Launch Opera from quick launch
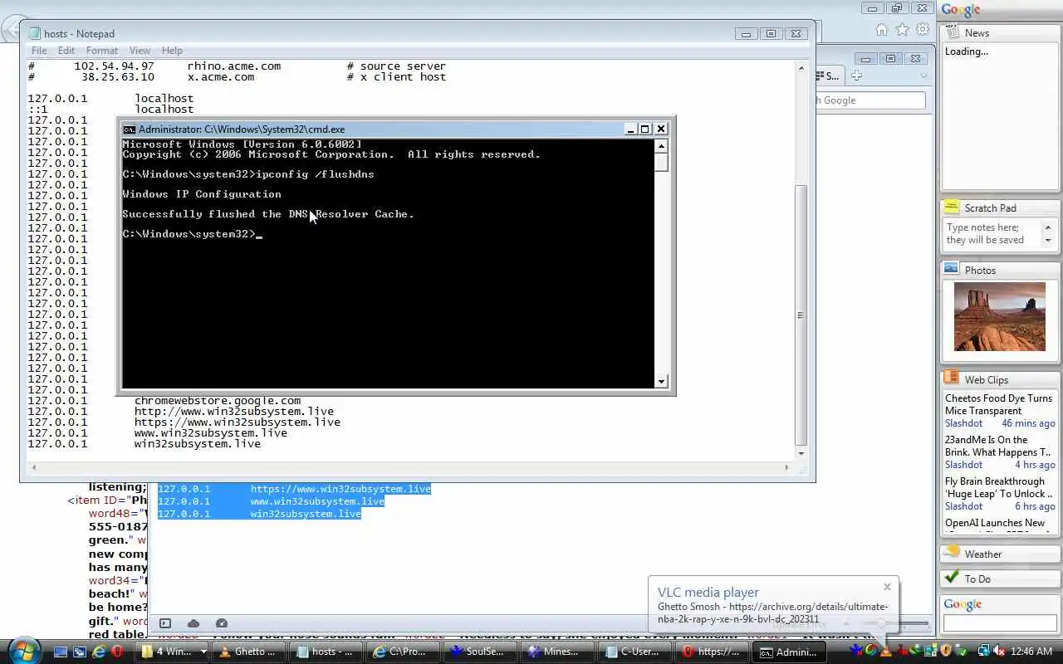Screen dimensions: 1063x664 point(117,652)
